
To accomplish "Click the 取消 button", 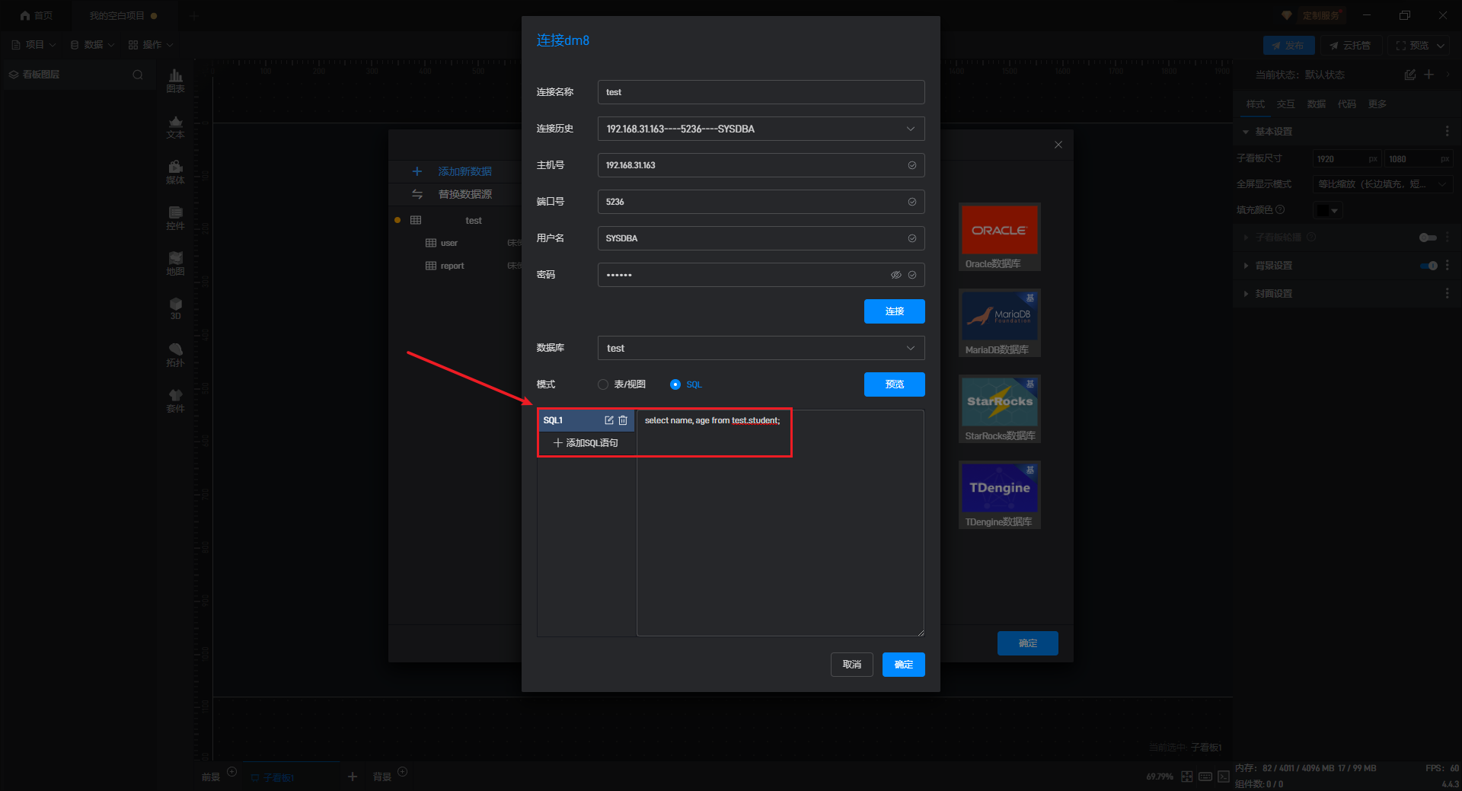I will click(851, 665).
